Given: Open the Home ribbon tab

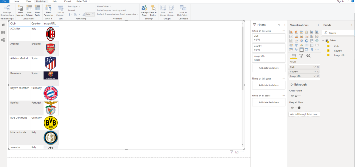Looking at the screenshot, I should coord(17,1).
